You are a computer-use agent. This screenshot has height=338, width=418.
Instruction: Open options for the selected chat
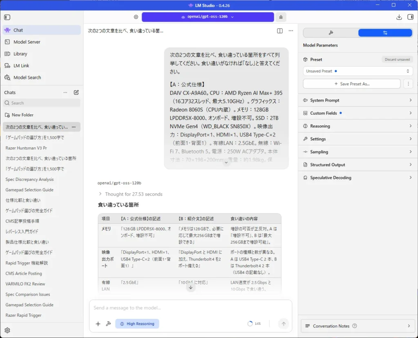tap(74, 127)
